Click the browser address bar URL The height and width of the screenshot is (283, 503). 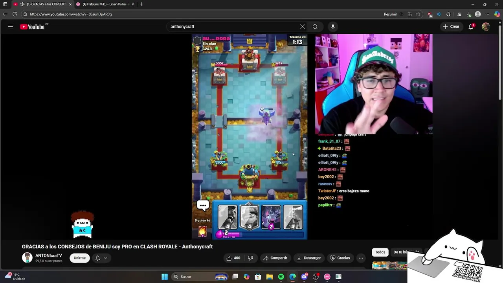71,14
